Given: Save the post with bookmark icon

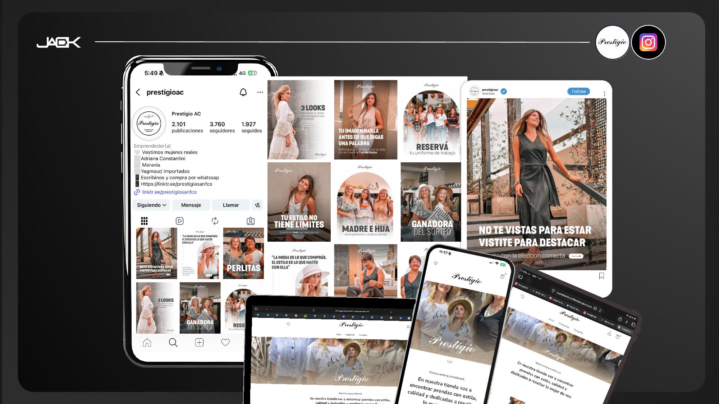Looking at the screenshot, I should [x=601, y=276].
